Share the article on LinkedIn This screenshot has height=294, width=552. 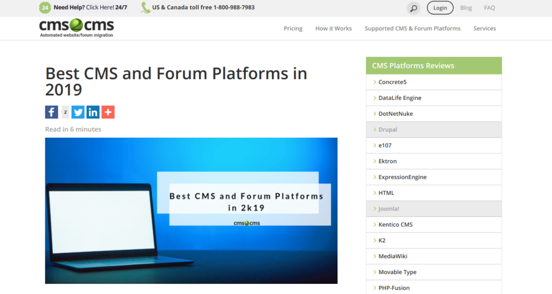tap(93, 112)
